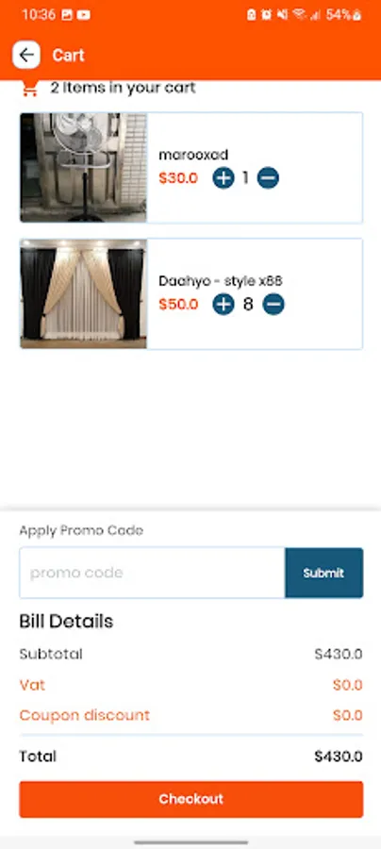381x849 pixels.
Task: Tap the Cart title in header
Action: point(68,56)
